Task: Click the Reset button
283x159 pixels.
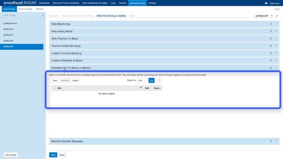Action: tap(62, 155)
